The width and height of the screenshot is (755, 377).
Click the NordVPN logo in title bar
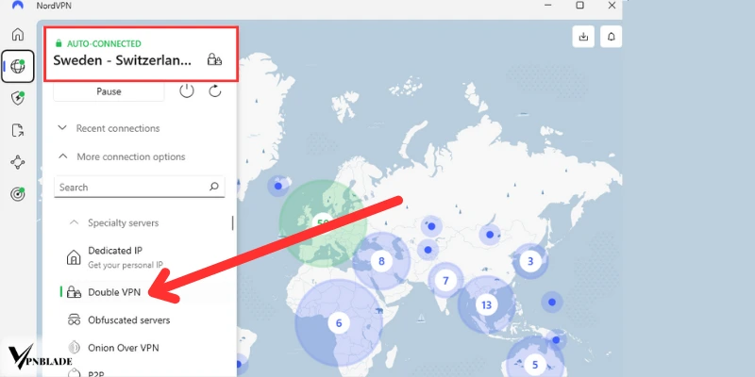pos(18,6)
